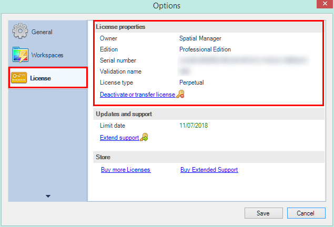Click the green Limit date value
The image size is (334, 227).
[194, 126]
